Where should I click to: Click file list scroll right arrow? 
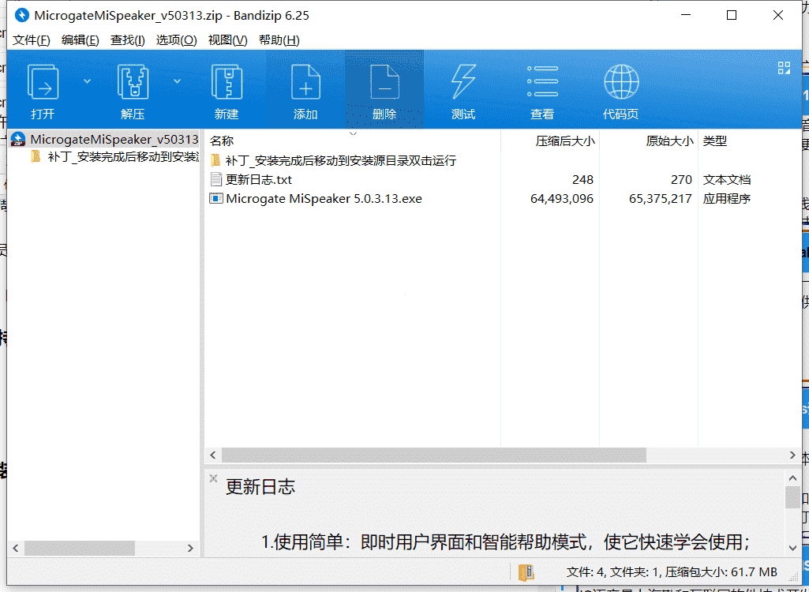pos(792,455)
